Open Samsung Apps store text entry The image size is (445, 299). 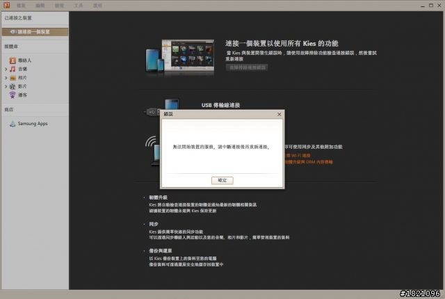click(33, 124)
